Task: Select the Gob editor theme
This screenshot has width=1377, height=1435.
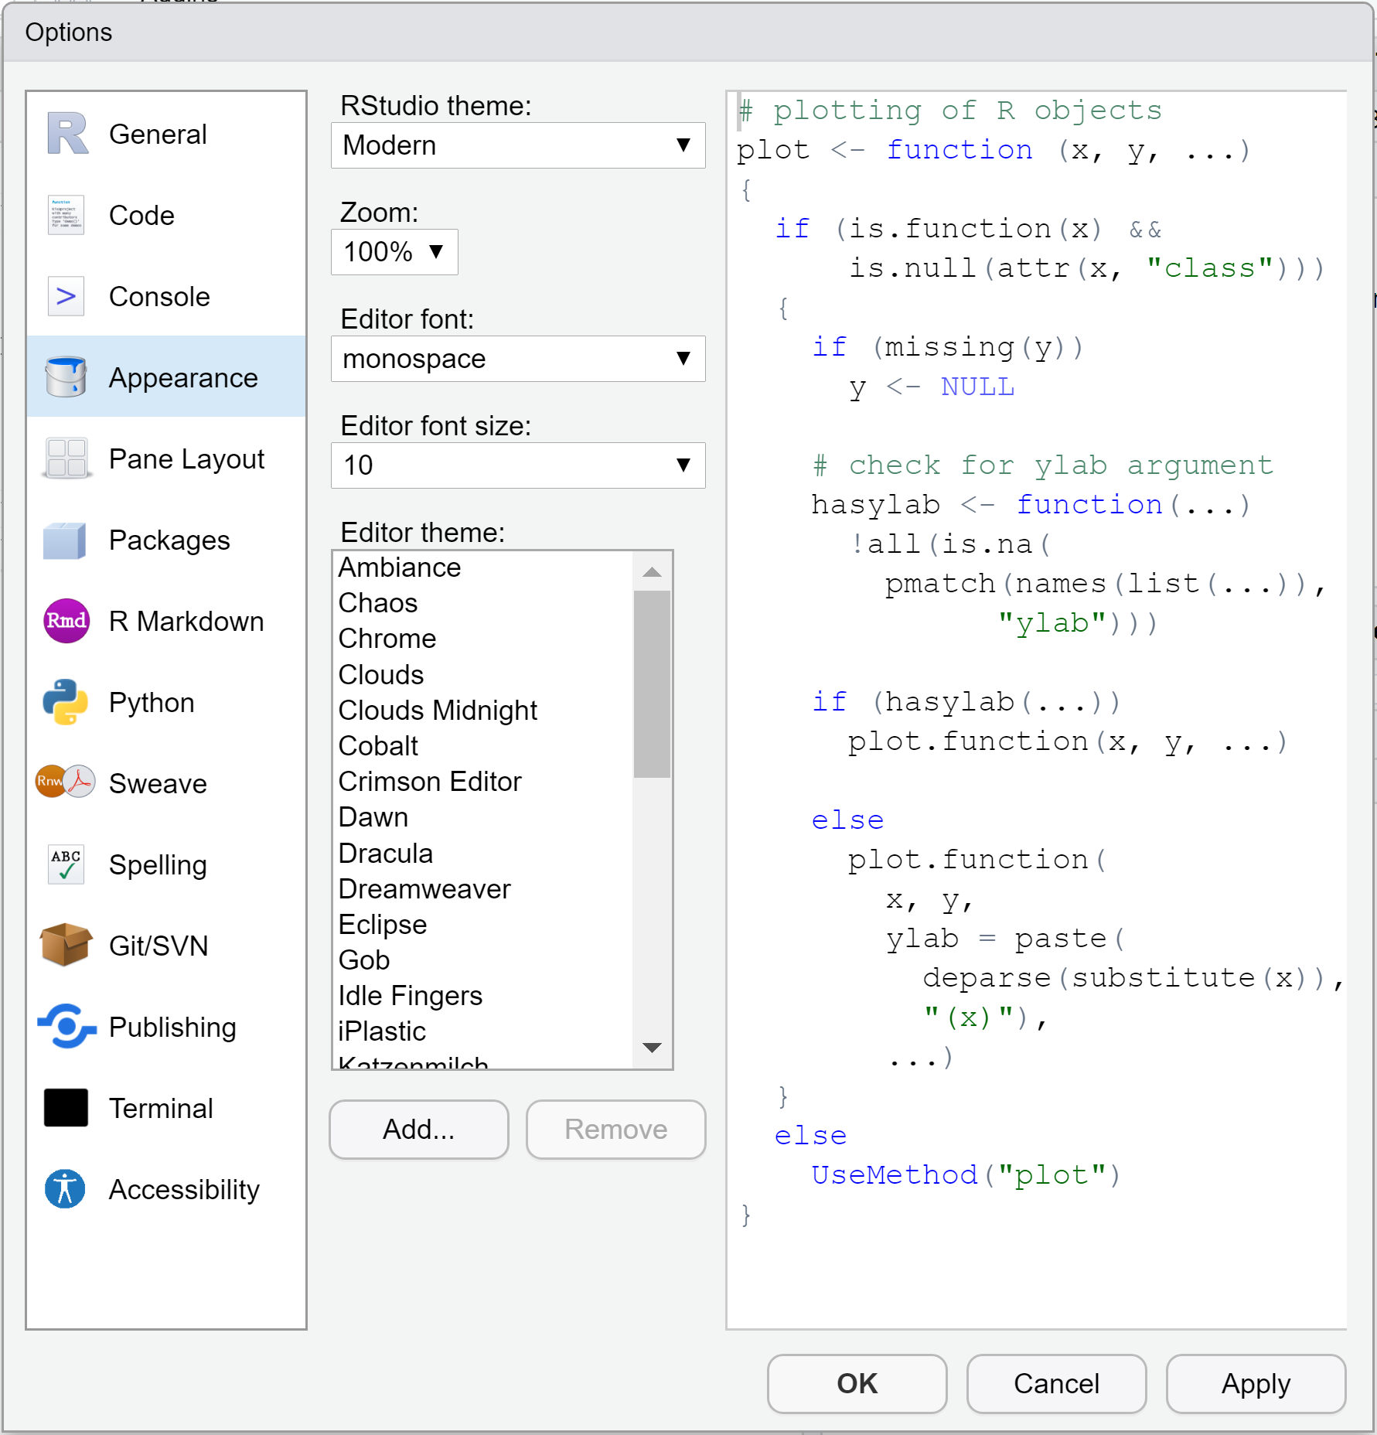Action: 483,960
